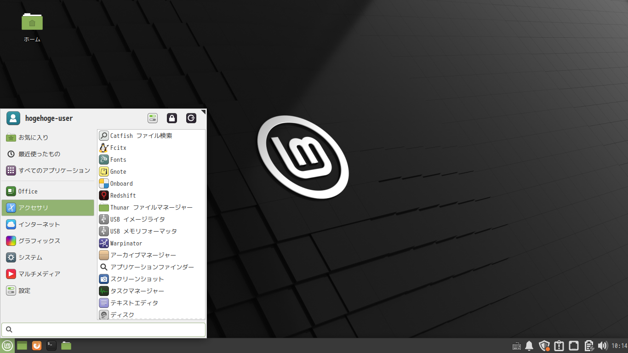Open the マルチメディア category
This screenshot has width=628, height=353.
point(48,274)
